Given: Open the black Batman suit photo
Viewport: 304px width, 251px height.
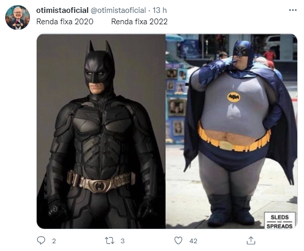Looking at the screenshot, I should pos(101,131).
